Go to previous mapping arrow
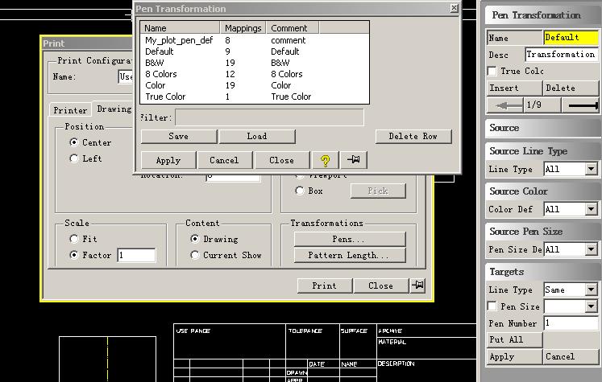The height and width of the screenshot is (382, 602). (x=505, y=105)
